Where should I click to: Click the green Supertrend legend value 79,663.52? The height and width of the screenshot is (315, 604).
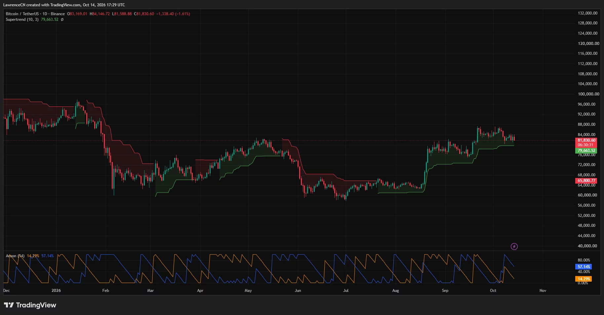click(x=50, y=19)
